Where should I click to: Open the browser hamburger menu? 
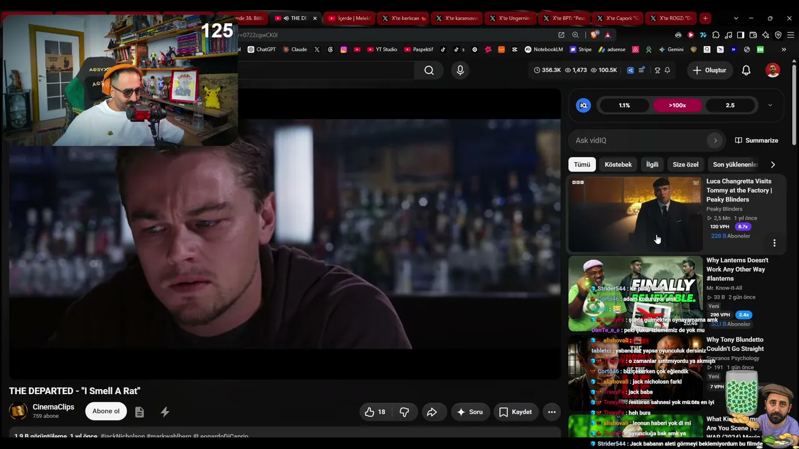[790, 35]
